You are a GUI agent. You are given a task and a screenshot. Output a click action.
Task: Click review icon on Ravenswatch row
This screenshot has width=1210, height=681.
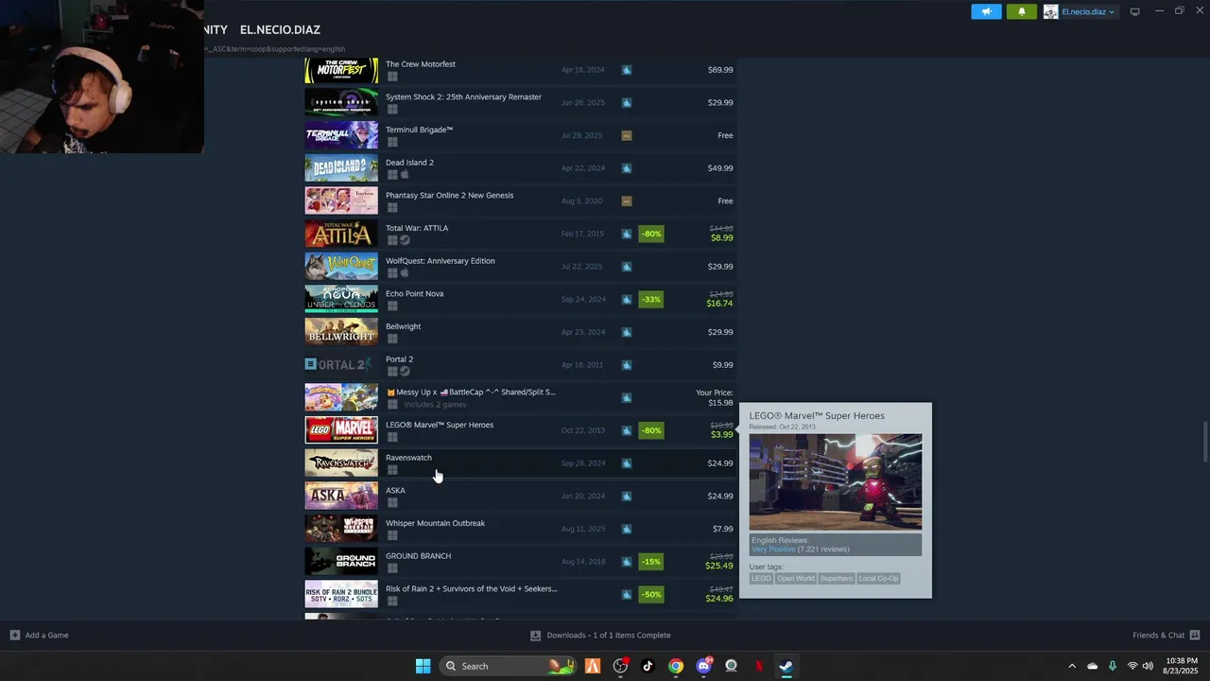[x=627, y=463]
